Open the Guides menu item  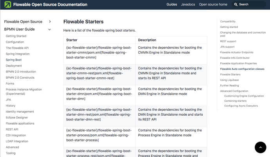click(x=172, y=4)
